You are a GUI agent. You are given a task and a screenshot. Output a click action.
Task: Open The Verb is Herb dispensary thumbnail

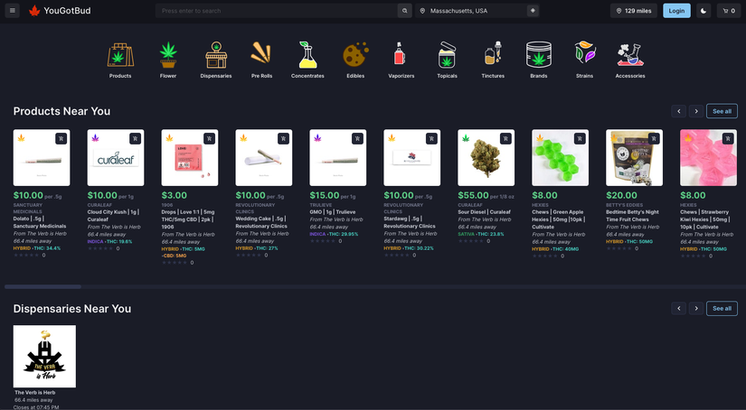pos(44,357)
